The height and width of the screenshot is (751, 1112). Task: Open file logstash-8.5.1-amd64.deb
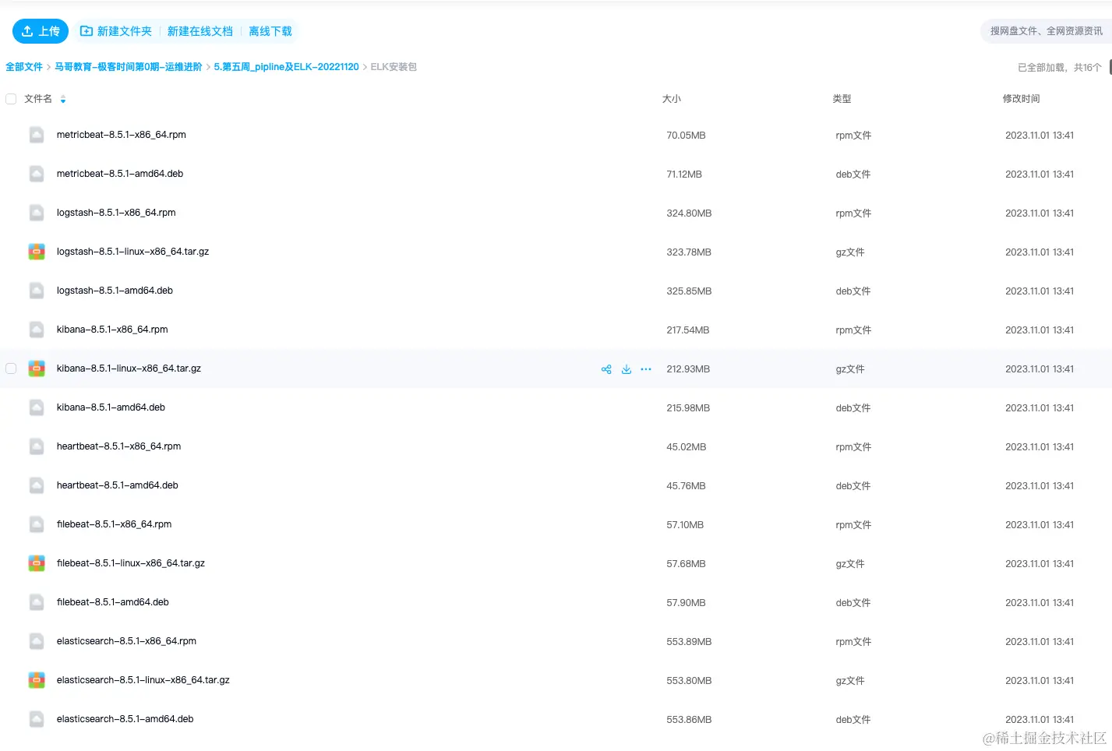point(115,291)
